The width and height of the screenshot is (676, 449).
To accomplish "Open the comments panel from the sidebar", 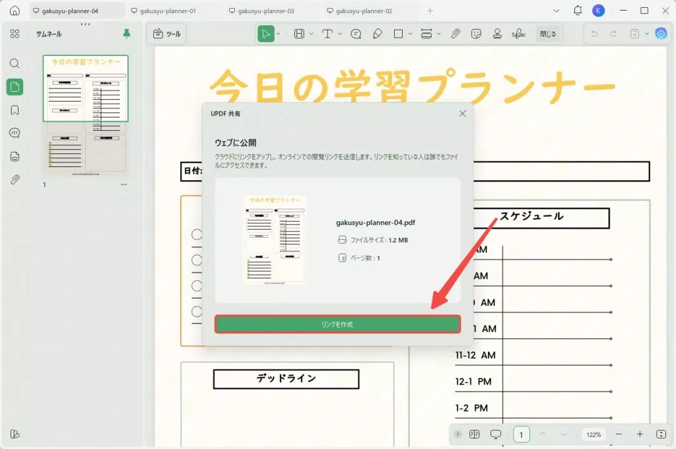I will [x=15, y=133].
